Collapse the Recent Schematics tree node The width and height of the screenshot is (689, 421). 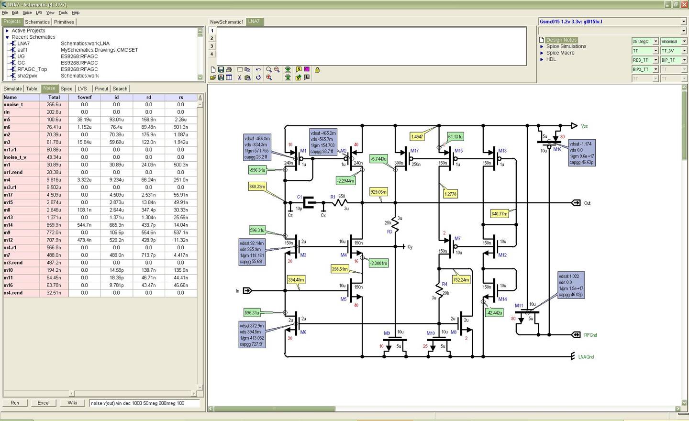click(7, 37)
